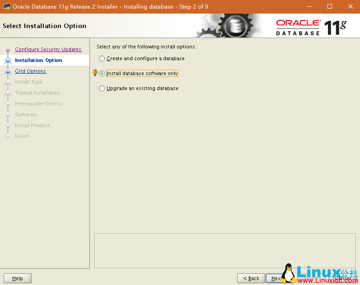Open Configure Security Updates step link
360x285 pixels.
(48, 49)
